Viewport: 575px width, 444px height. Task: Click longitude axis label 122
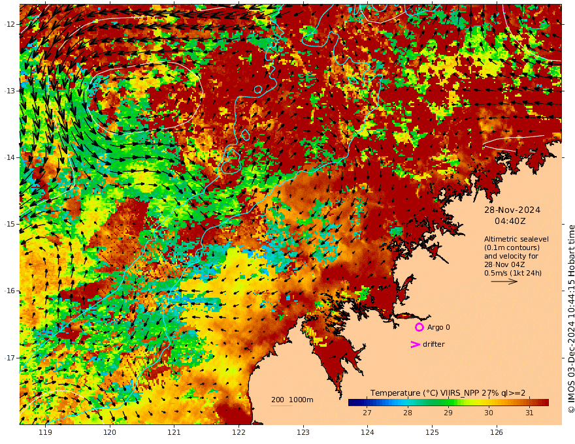[x=238, y=432]
